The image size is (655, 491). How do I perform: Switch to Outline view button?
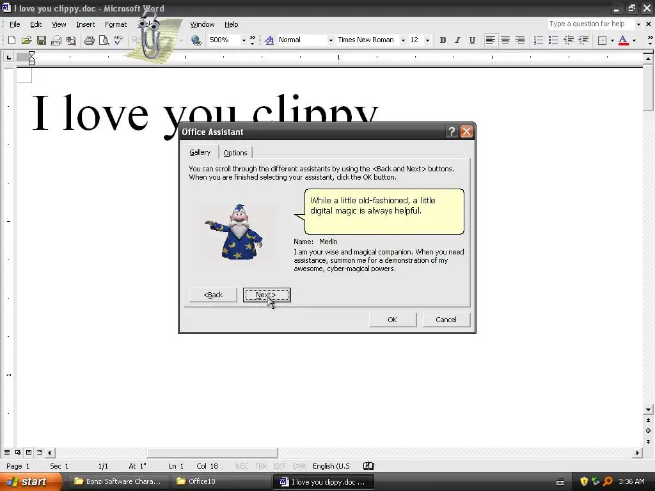(39, 452)
